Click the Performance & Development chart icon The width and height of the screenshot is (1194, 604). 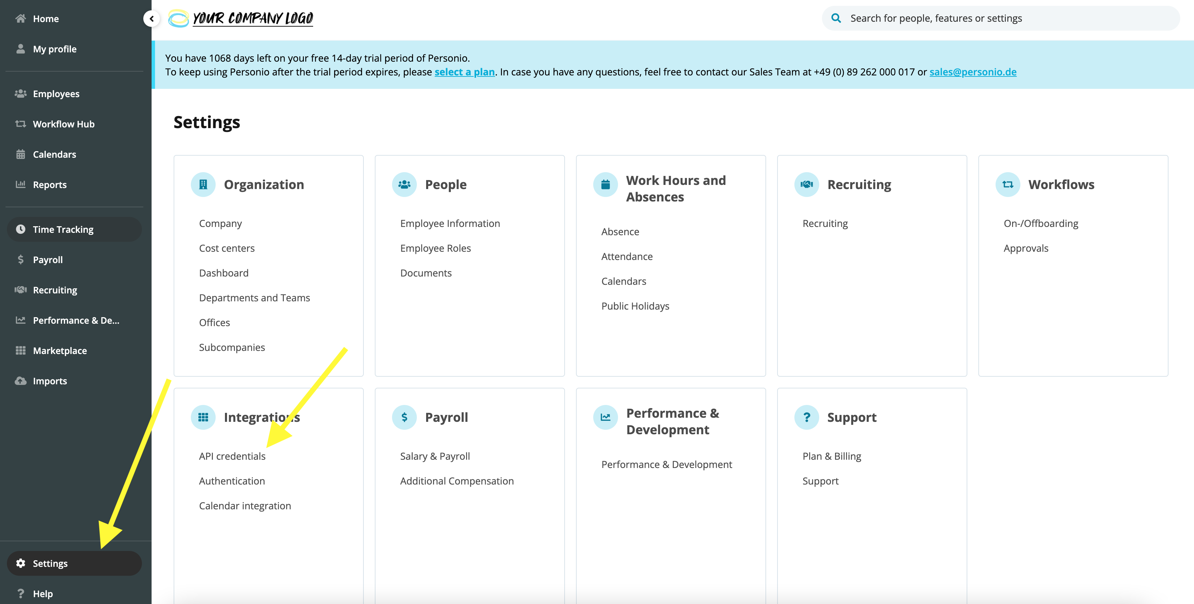(605, 417)
